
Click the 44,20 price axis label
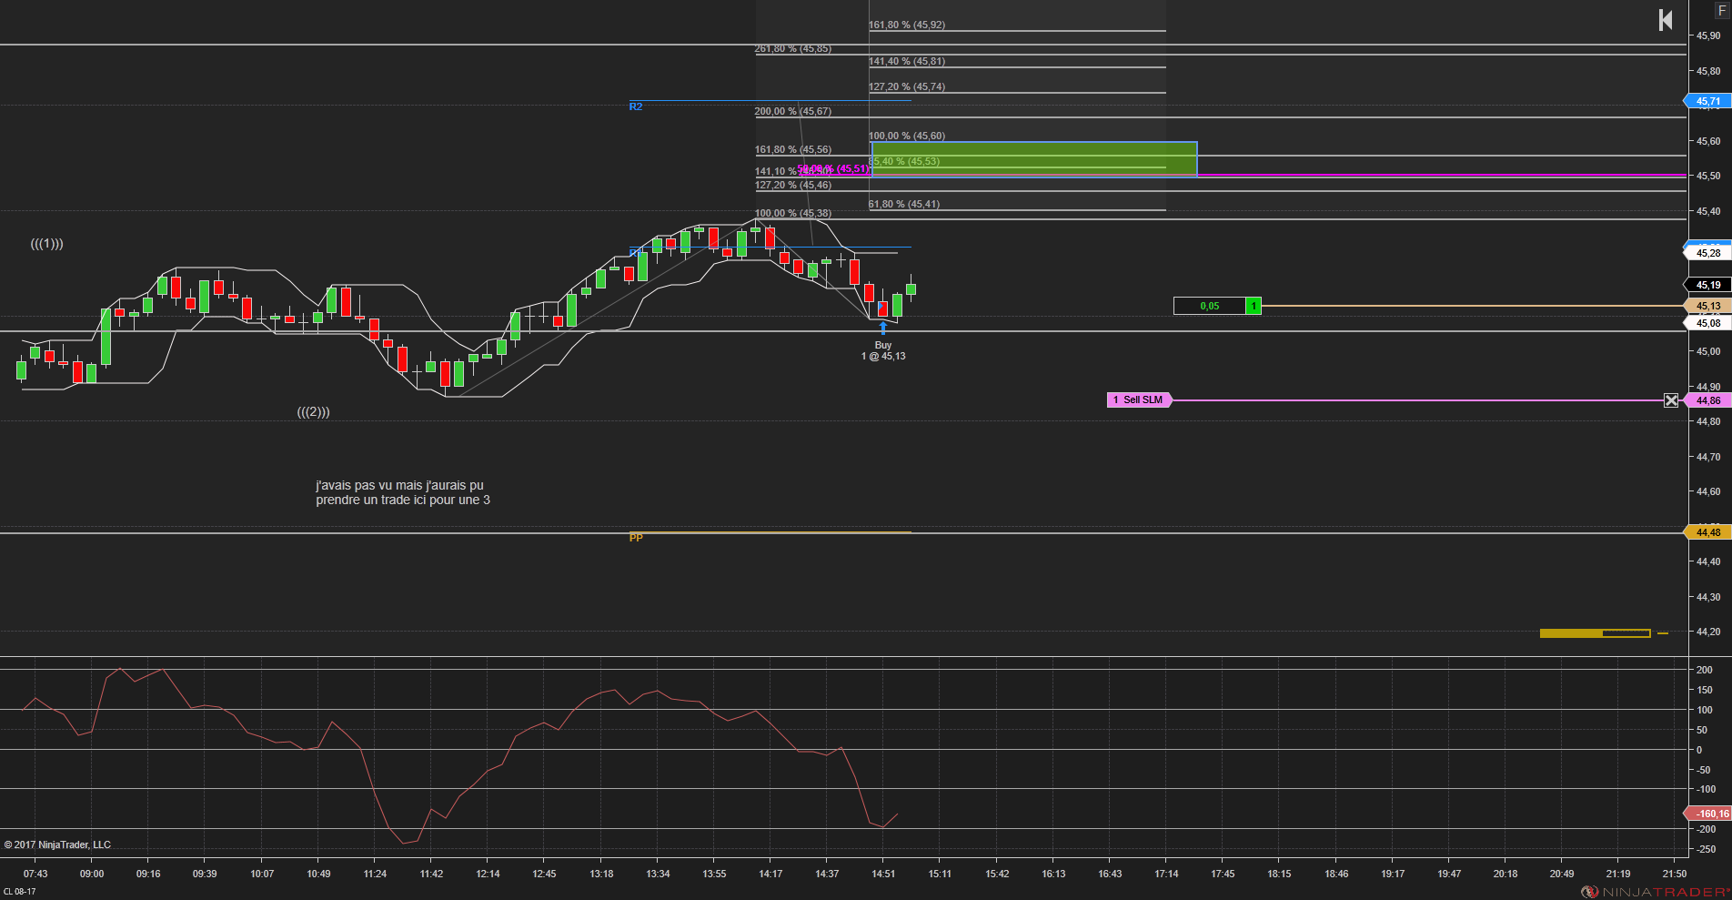point(1708,632)
